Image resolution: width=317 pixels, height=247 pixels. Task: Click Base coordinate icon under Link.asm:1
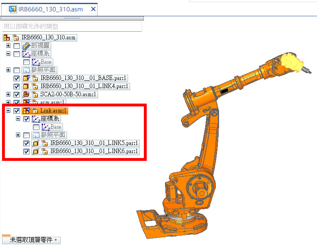tap(46, 127)
